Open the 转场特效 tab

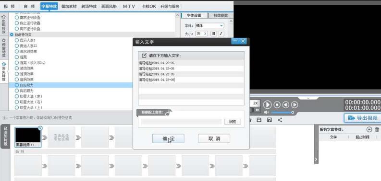(x=89, y=6)
